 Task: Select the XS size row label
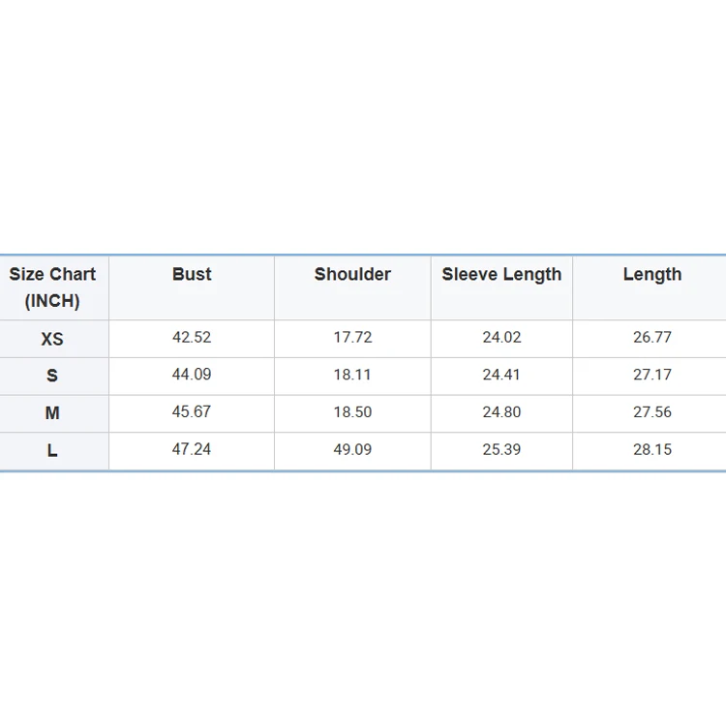click(x=52, y=339)
